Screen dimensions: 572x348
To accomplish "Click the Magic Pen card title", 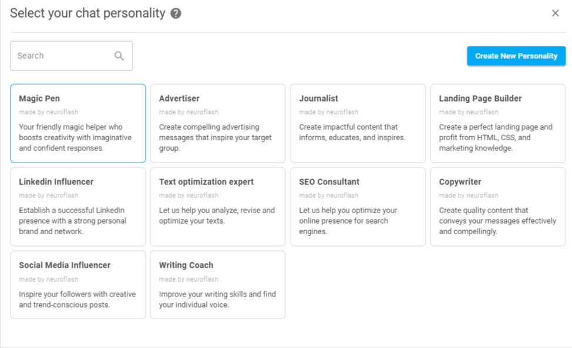I will [x=39, y=98].
